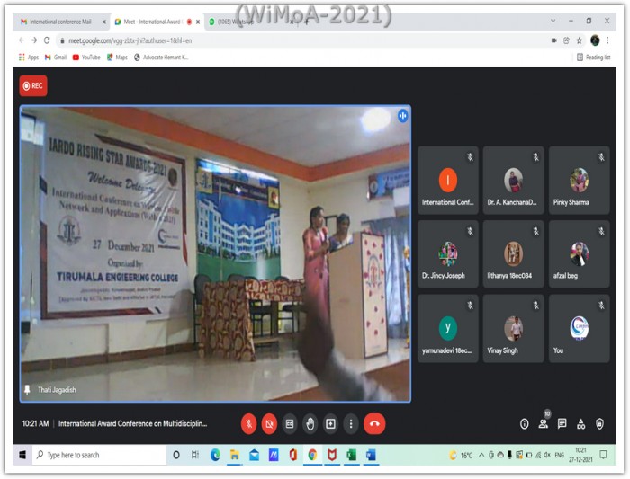Switch to International conference Mail tab
630x479 pixels.
click(59, 22)
